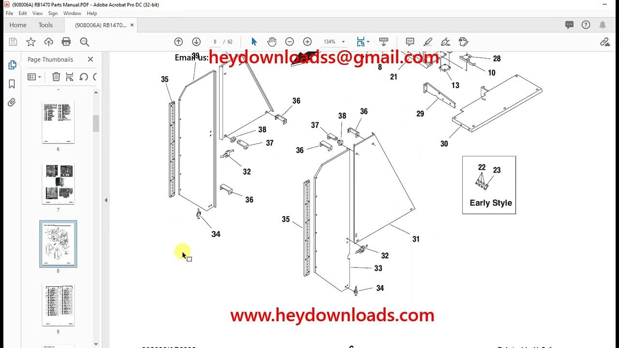
Task: Open the Edit menu
Action: [x=23, y=14]
